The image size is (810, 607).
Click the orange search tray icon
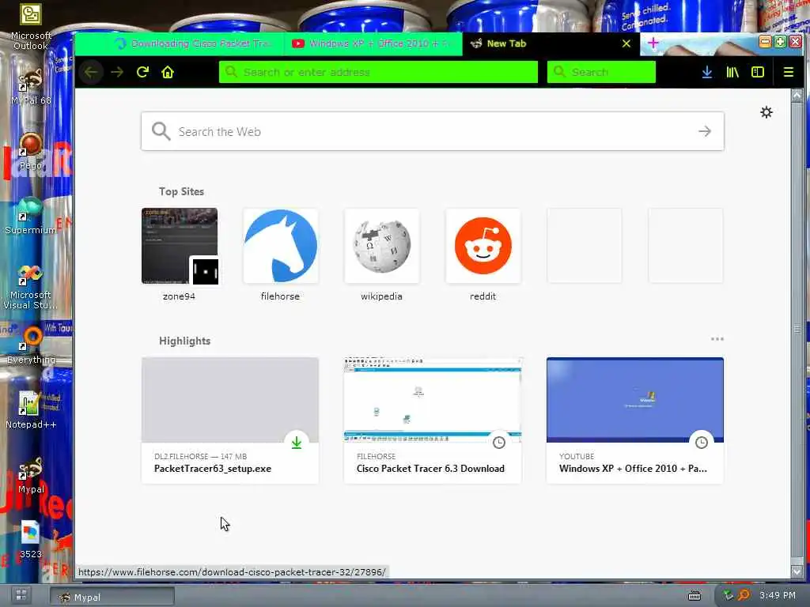point(744,596)
